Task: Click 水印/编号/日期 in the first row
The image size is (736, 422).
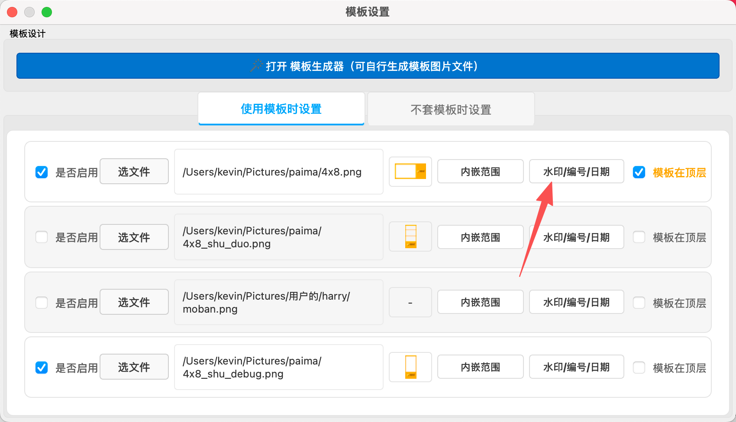Action: pyautogui.click(x=576, y=171)
